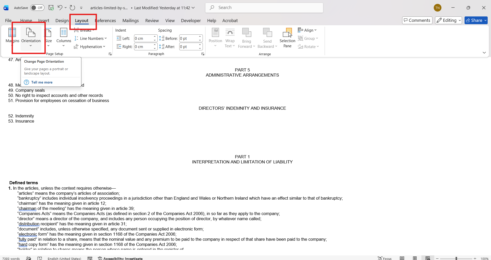Open the Editing mode dropdown

coord(448,20)
